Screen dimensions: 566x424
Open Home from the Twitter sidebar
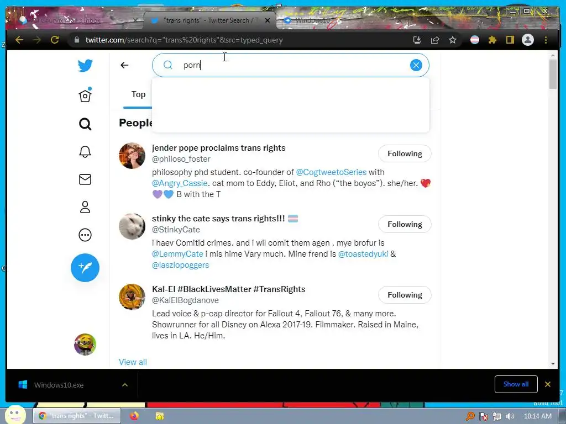point(85,96)
